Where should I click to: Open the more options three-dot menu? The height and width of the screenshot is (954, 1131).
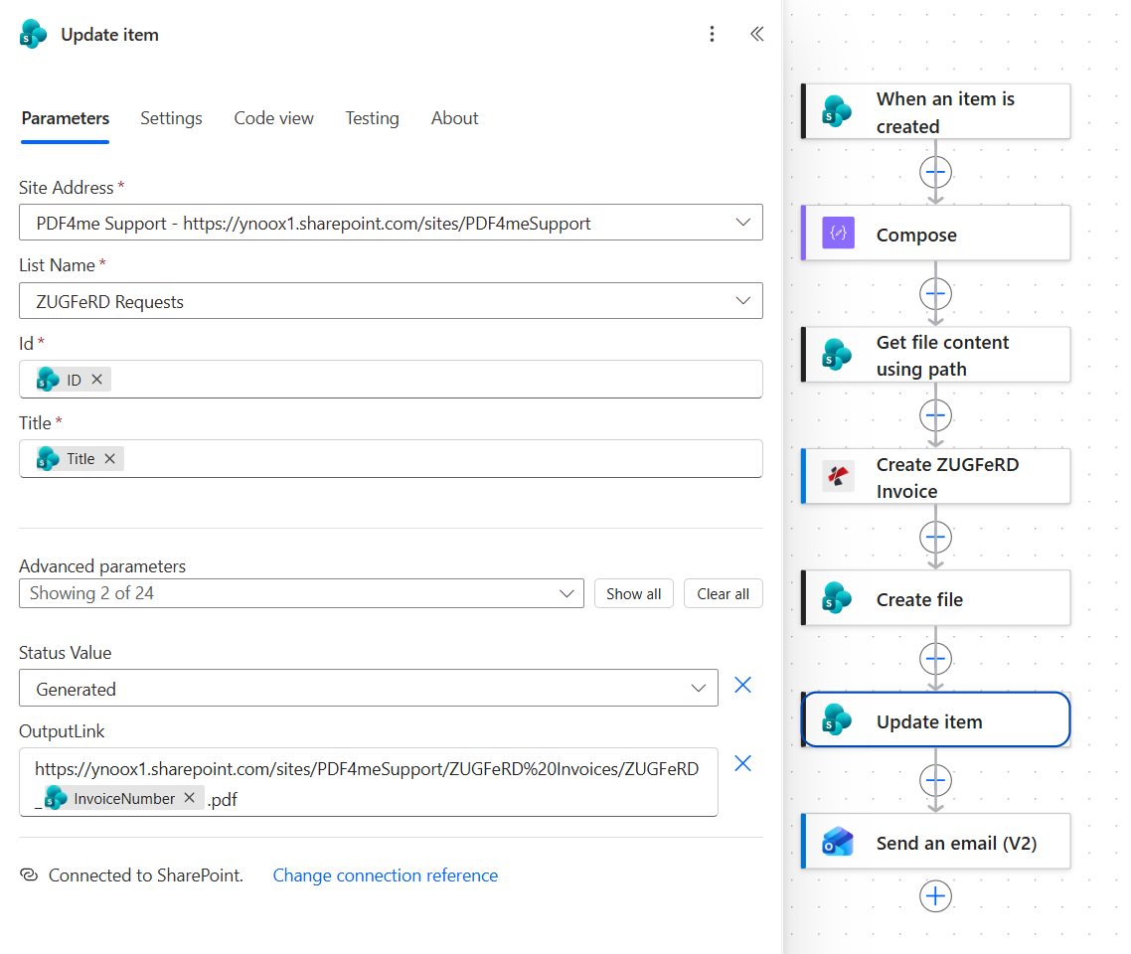pos(712,34)
